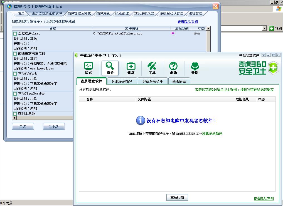
Task: Open the 首页 tab in 瑞星卡卡
Action: (21, 13)
